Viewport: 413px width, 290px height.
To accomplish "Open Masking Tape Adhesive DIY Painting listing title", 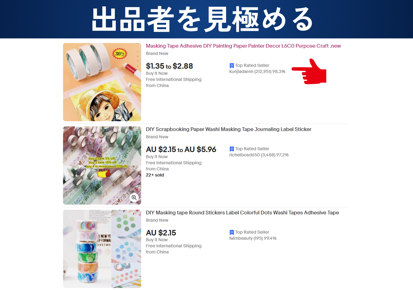I will click(x=243, y=46).
